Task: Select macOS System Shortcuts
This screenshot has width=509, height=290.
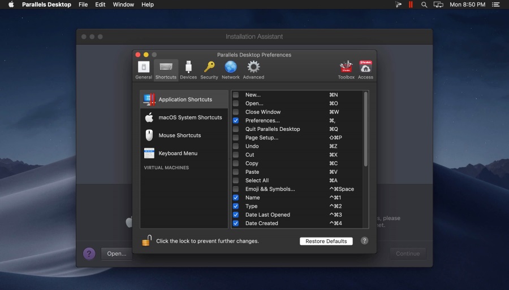Action: click(184, 117)
